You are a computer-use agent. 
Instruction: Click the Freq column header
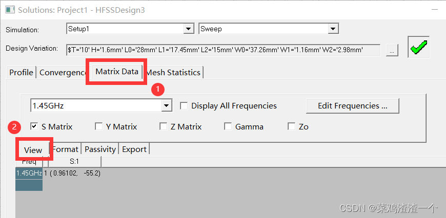click(x=29, y=162)
